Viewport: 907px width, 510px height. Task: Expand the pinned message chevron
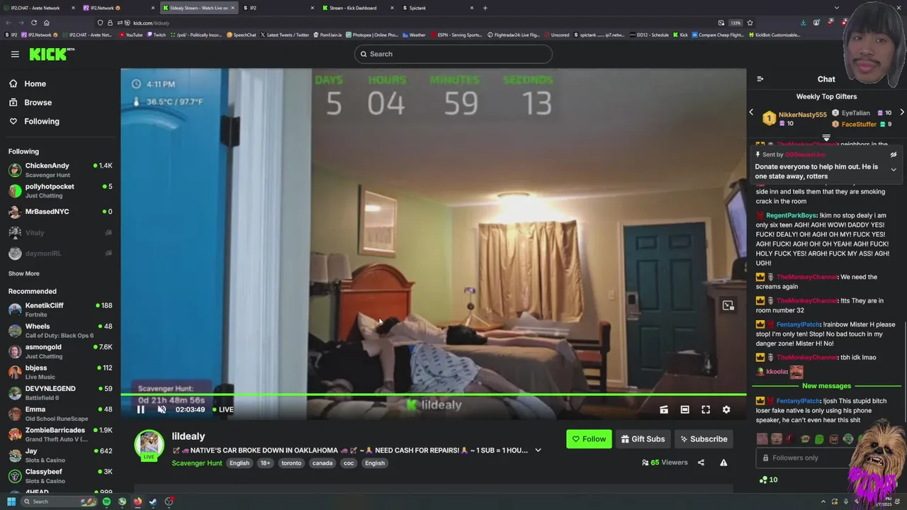(x=894, y=170)
